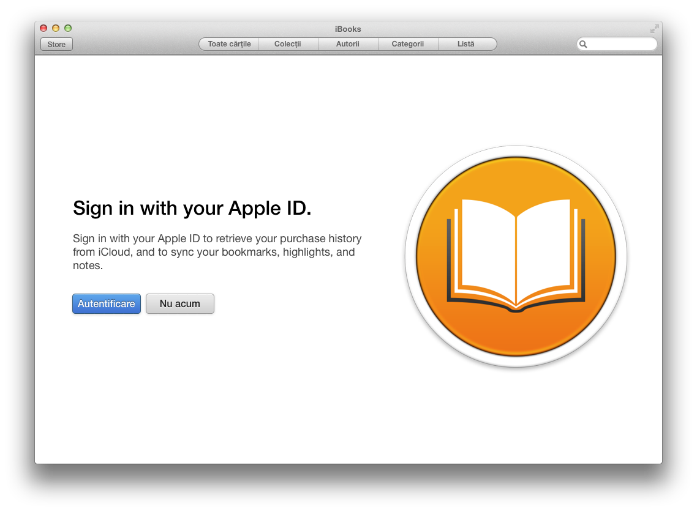Click the orange iBooks book logo
Viewport: 697px width, 512px height.
(x=516, y=256)
